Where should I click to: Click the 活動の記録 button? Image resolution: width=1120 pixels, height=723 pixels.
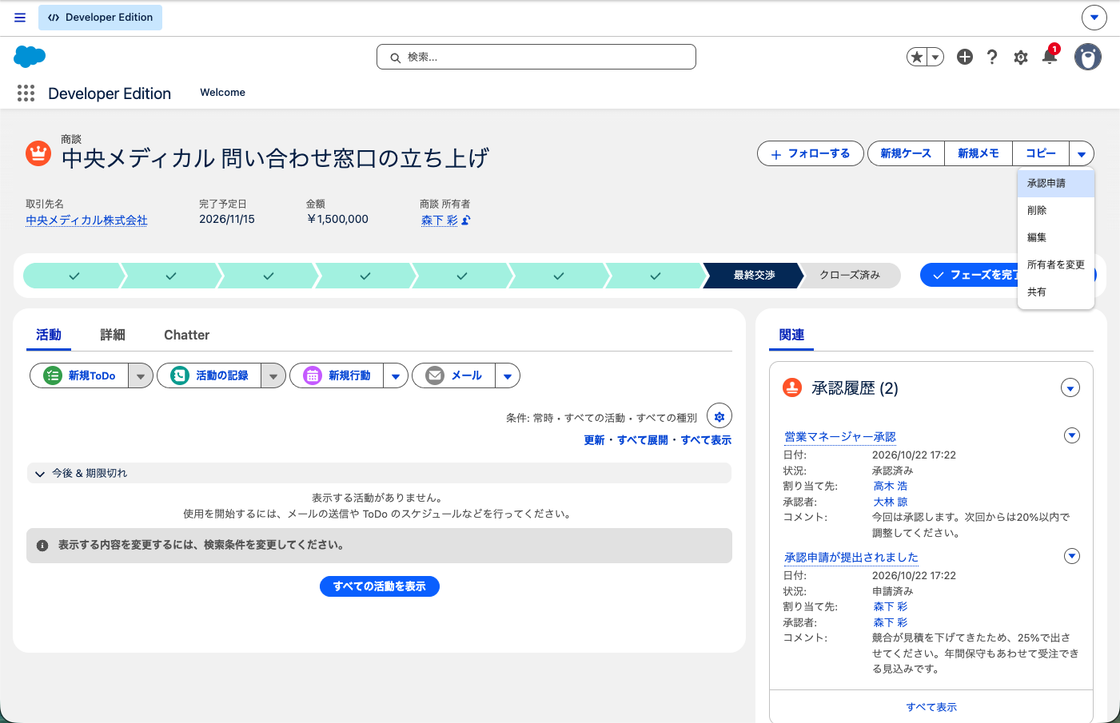209,375
